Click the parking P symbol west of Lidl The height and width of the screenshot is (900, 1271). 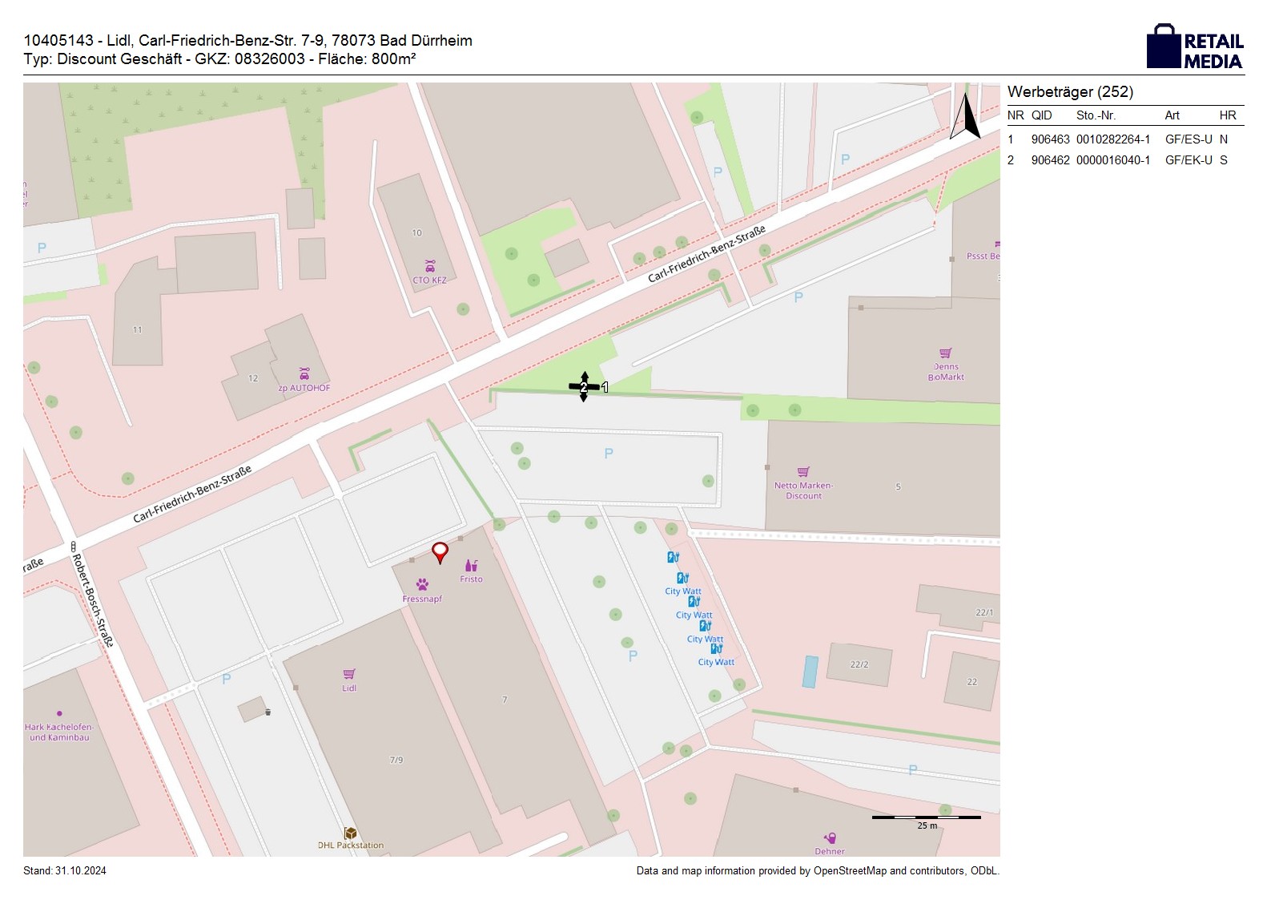[226, 679]
